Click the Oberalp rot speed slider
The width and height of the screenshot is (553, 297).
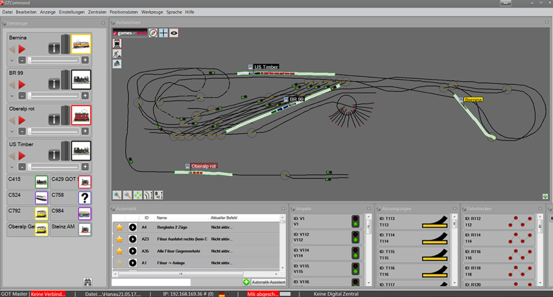53,131
